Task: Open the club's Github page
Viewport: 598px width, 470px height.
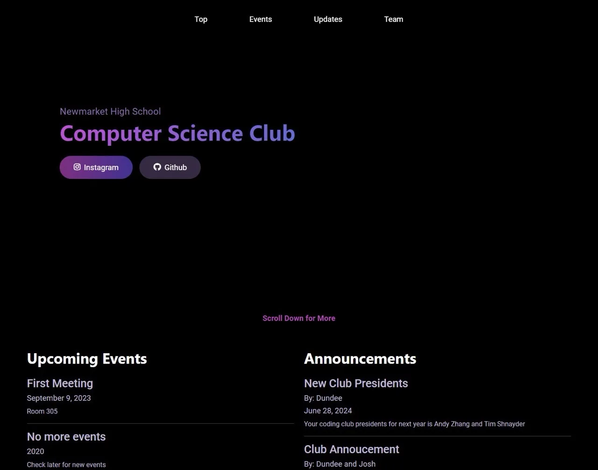Action: [170, 167]
